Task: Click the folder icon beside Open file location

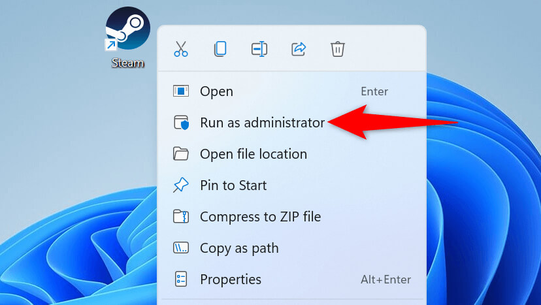Action: pos(181,154)
